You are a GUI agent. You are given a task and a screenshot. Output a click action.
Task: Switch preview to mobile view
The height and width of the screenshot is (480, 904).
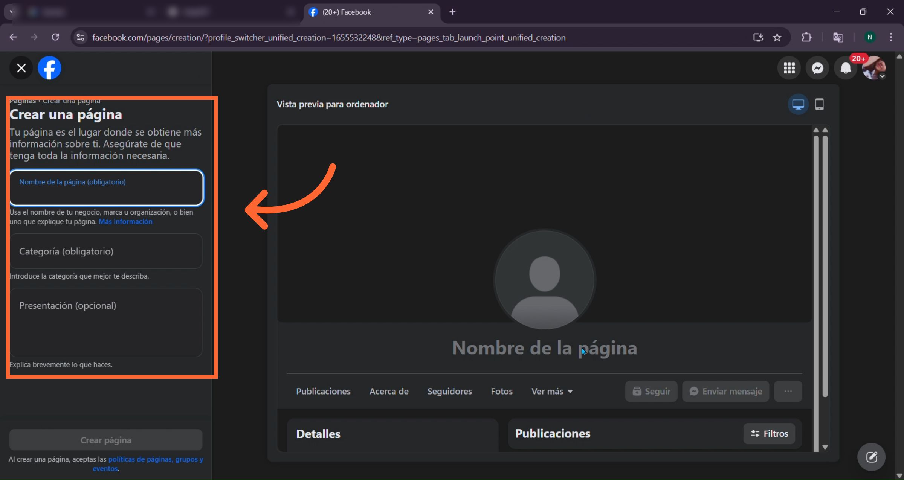pos(820,104)
